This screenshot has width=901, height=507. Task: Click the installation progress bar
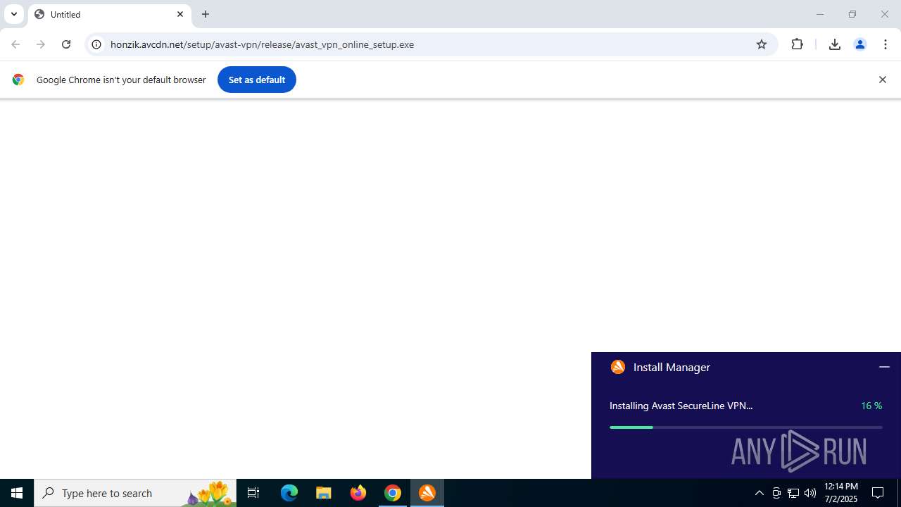(x=745, y=427)
